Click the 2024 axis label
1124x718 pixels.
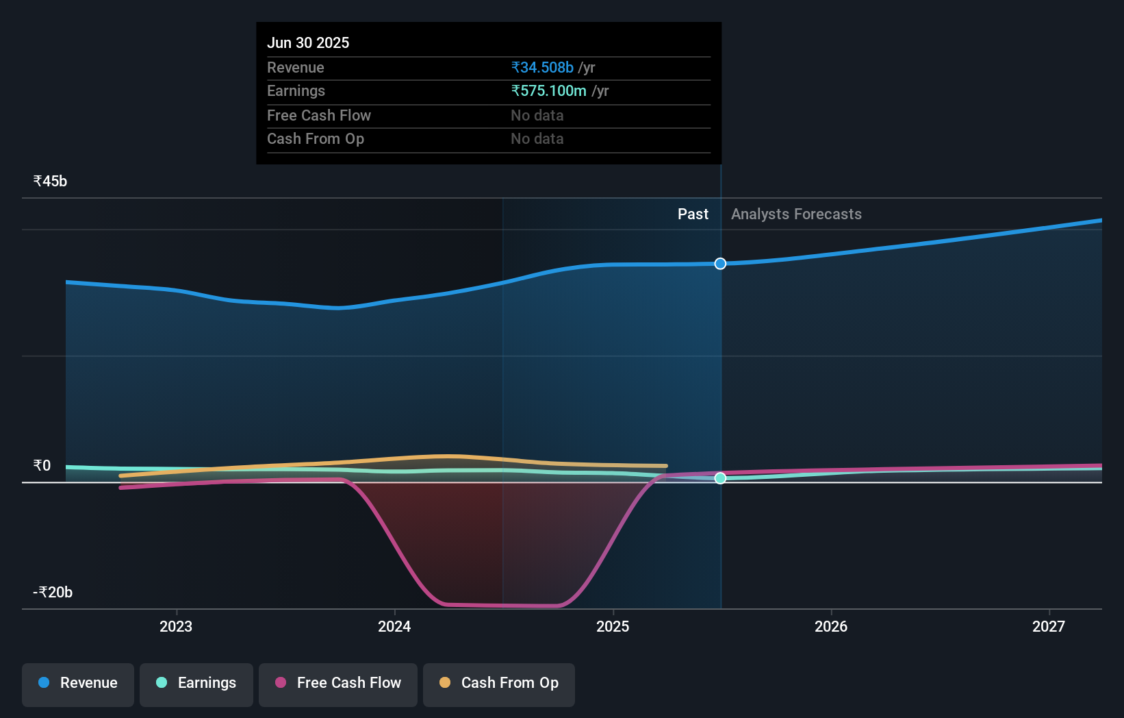pos(394,626)
